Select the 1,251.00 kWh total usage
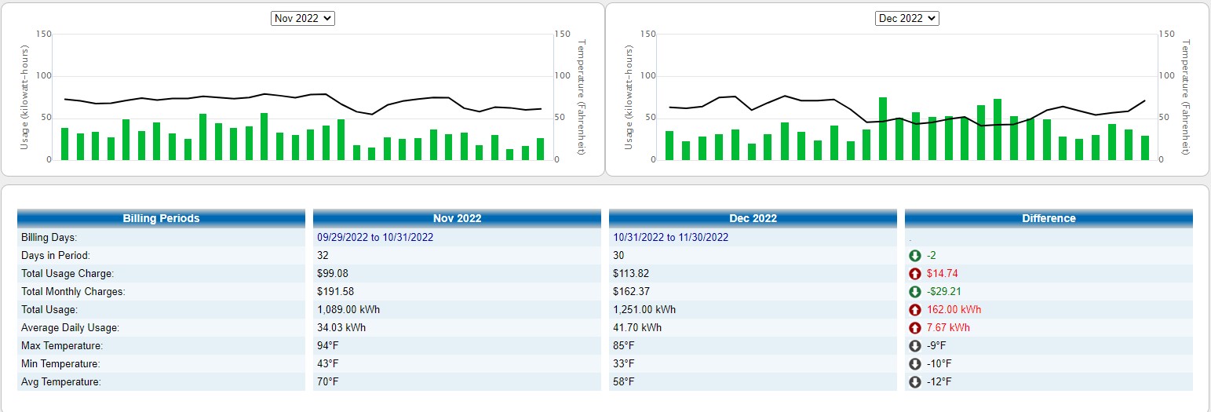Image resolution: width=1211 pixels, height=412 pixels. point(644,310)
